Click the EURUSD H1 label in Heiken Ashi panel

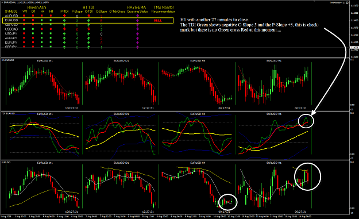(x=274, y=61)
